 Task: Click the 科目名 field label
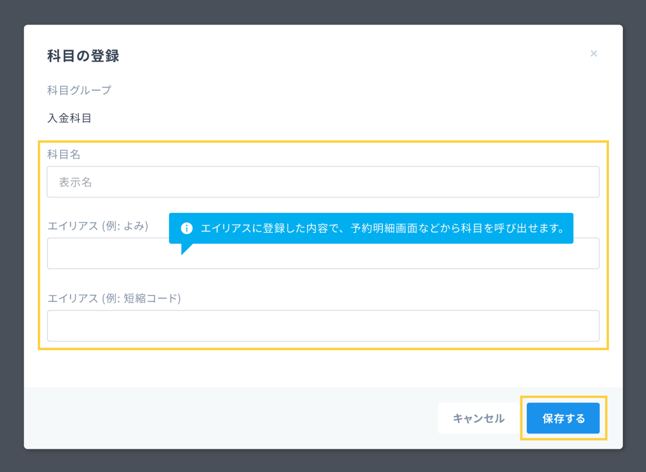64,155
